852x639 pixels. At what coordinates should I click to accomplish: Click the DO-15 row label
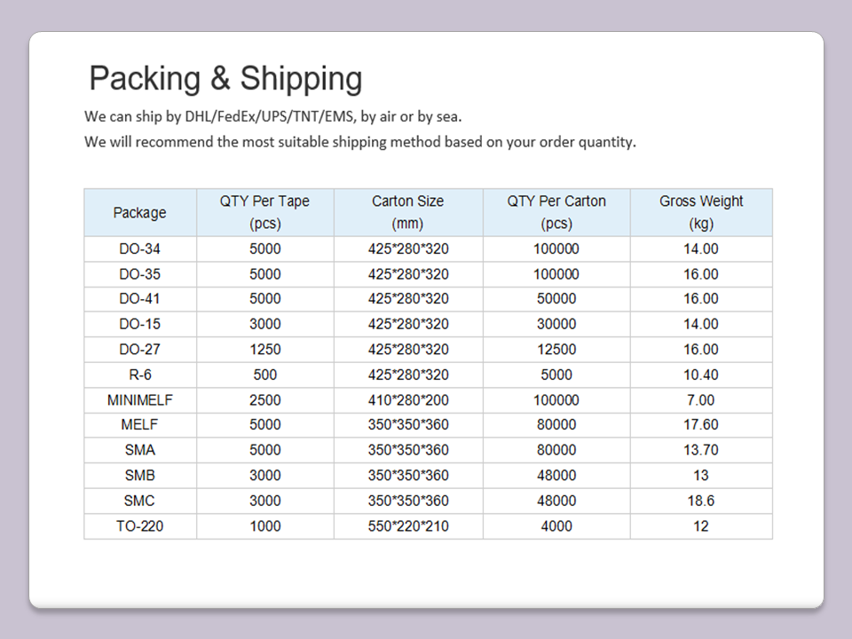pyautogui.click(x=140, y=324)
